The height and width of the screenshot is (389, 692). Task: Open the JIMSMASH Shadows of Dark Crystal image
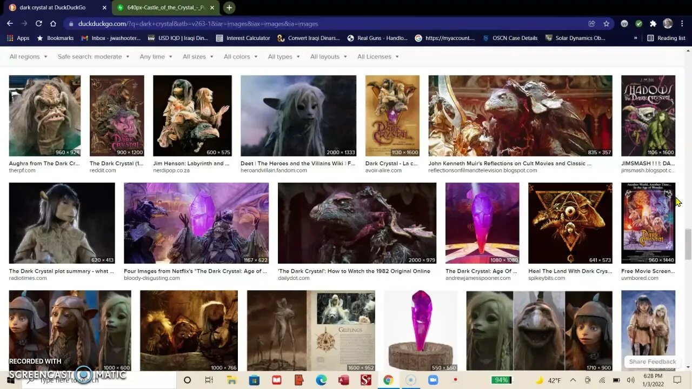pyautogui.click(x=648, y=116)
